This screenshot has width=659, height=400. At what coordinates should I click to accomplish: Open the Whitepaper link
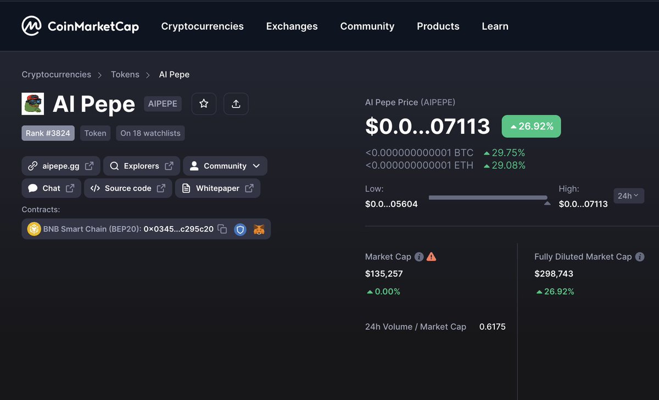click(217, 188)
